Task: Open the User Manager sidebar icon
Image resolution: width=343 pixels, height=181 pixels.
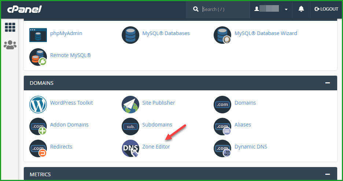Action: click(10, 45)
